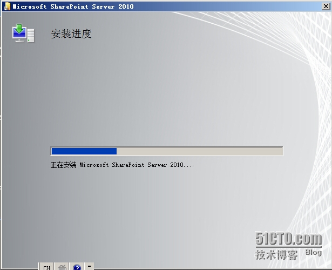Click the installation progress bar
Screen dimensions: 332x270
click(167, 151)
